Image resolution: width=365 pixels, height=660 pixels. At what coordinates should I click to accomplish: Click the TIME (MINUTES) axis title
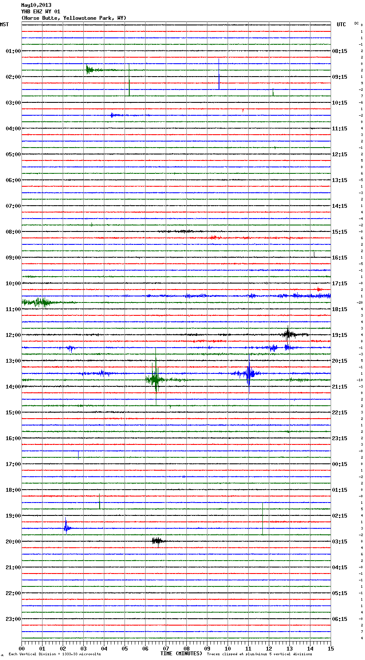pos(181,654)
